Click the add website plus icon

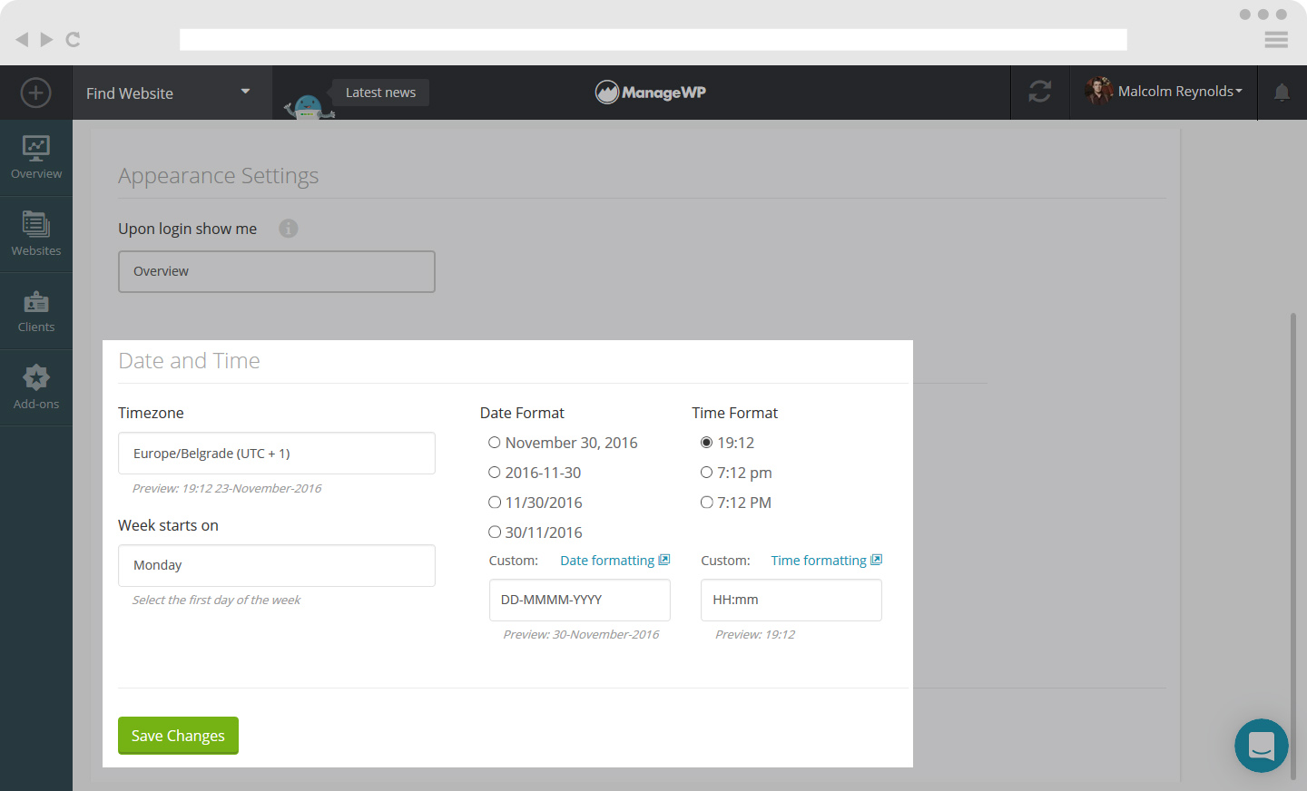(35, 93)
